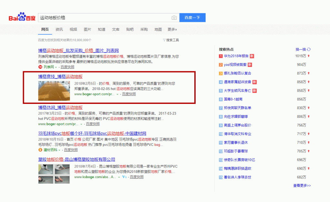Open 搜索工具 search tools
Viewport: 330px width, 202px height.
click(x=173, y=40)
